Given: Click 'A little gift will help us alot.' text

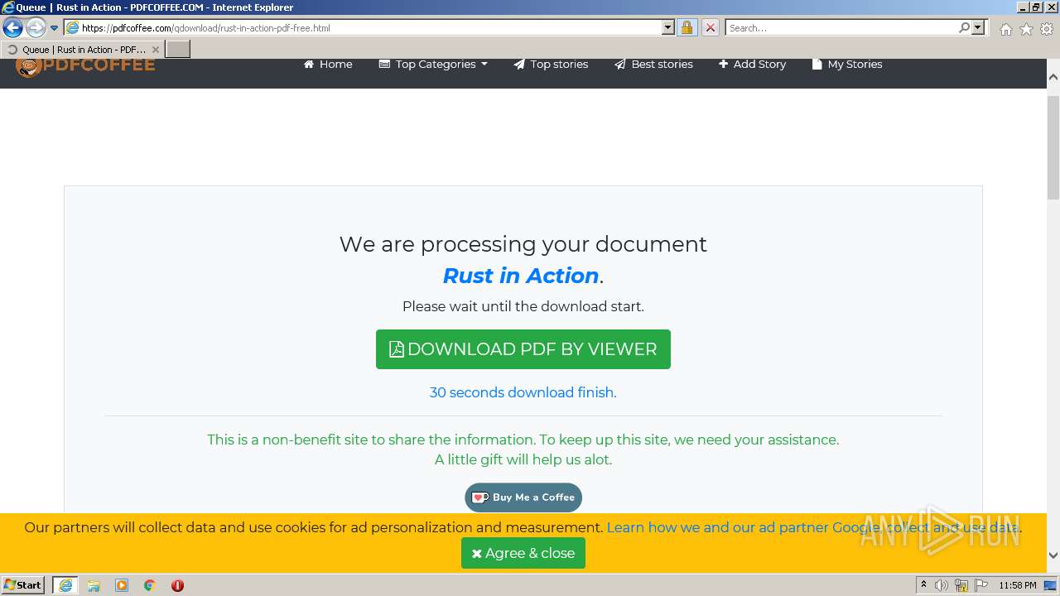Looking at the screenshot, I should [x=523, y=459].
